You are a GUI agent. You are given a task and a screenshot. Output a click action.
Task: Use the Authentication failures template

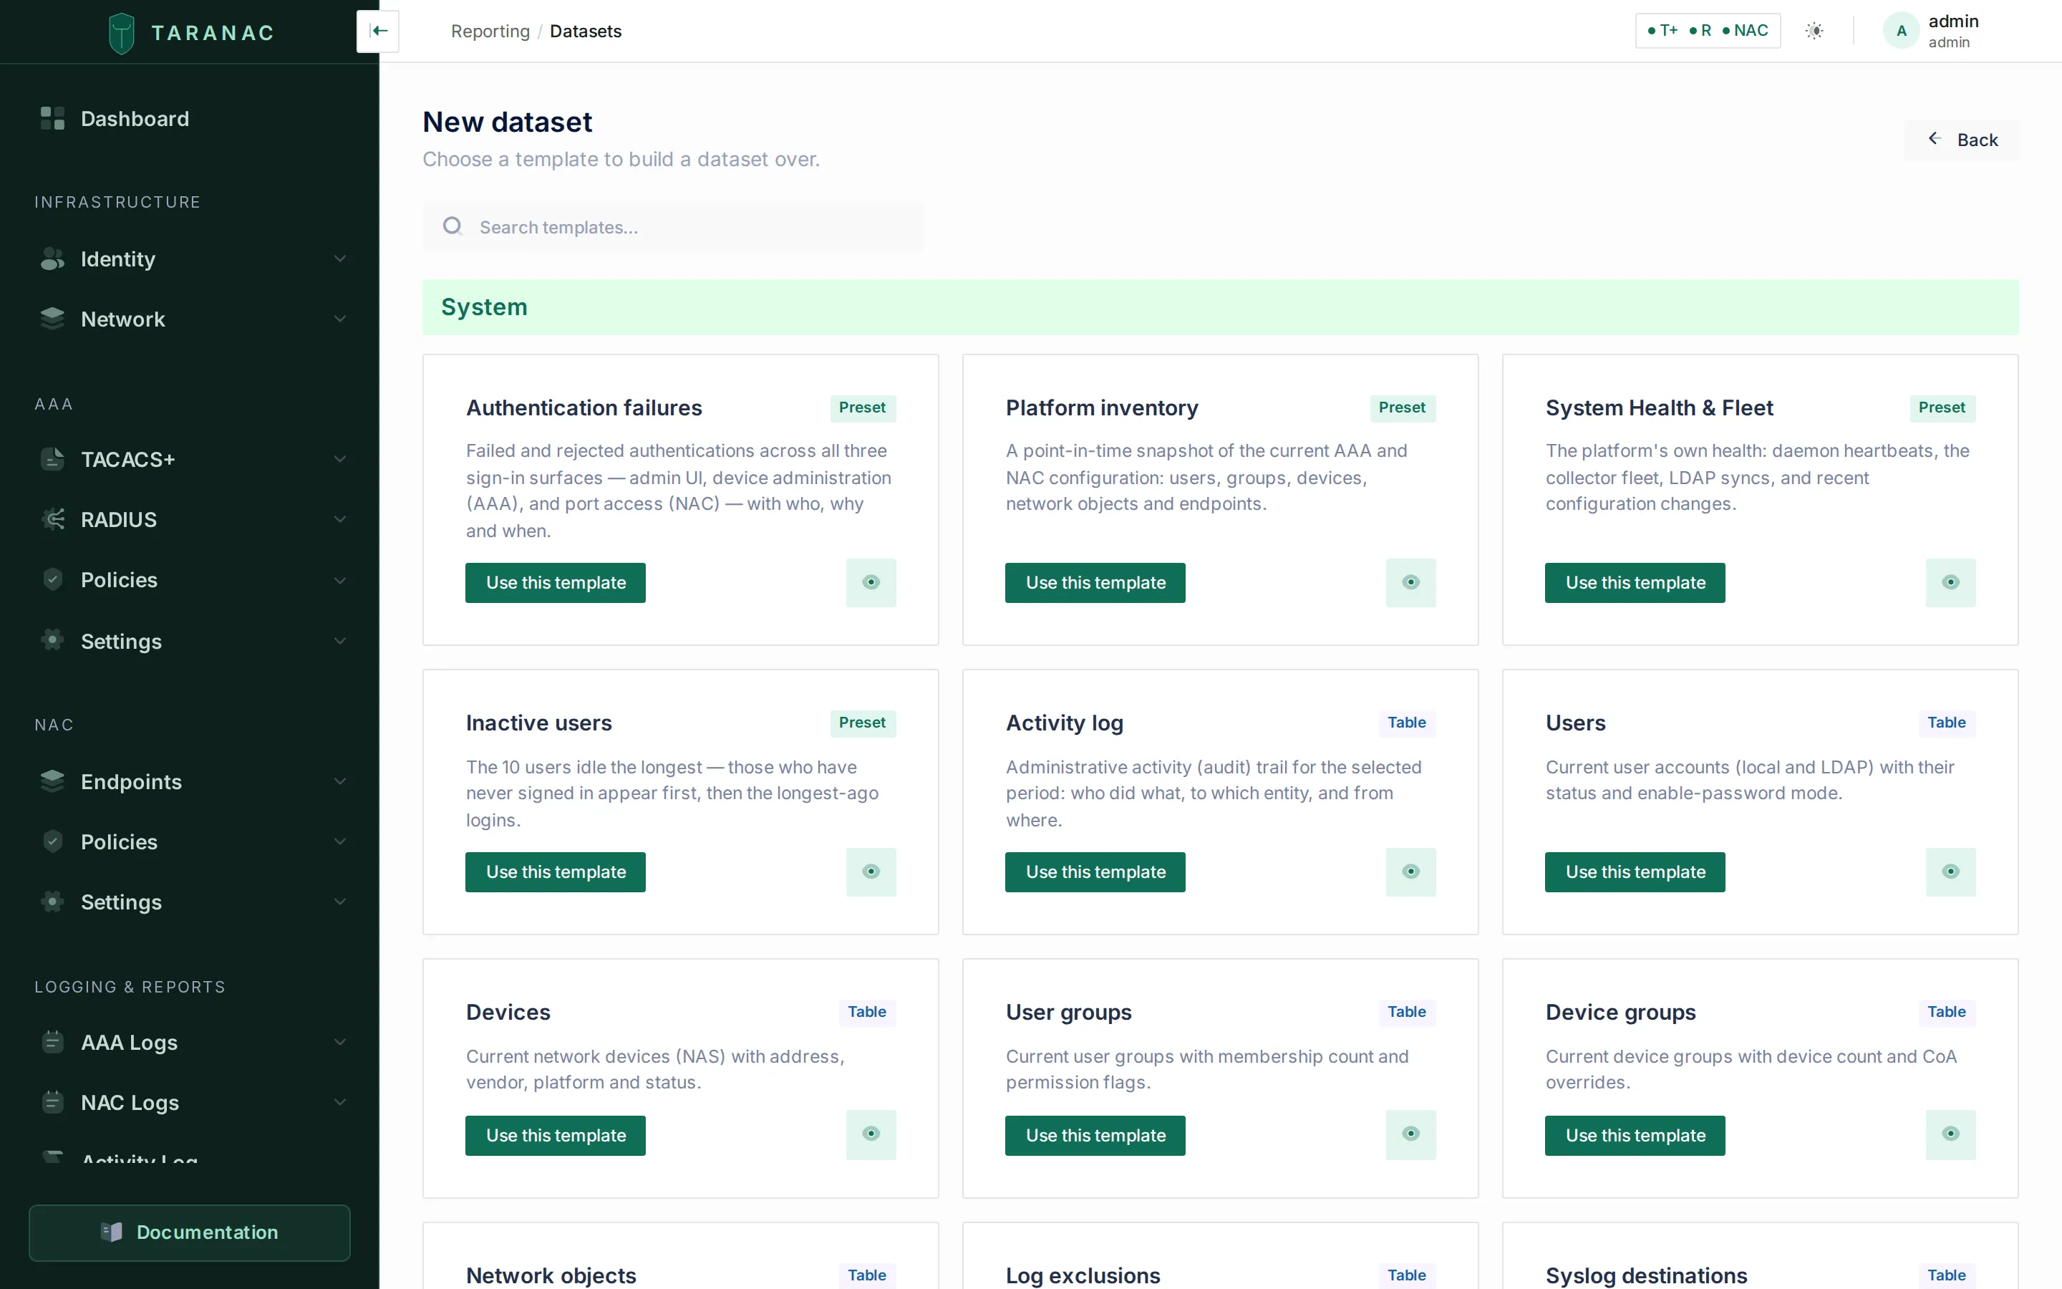click(556, 582)
